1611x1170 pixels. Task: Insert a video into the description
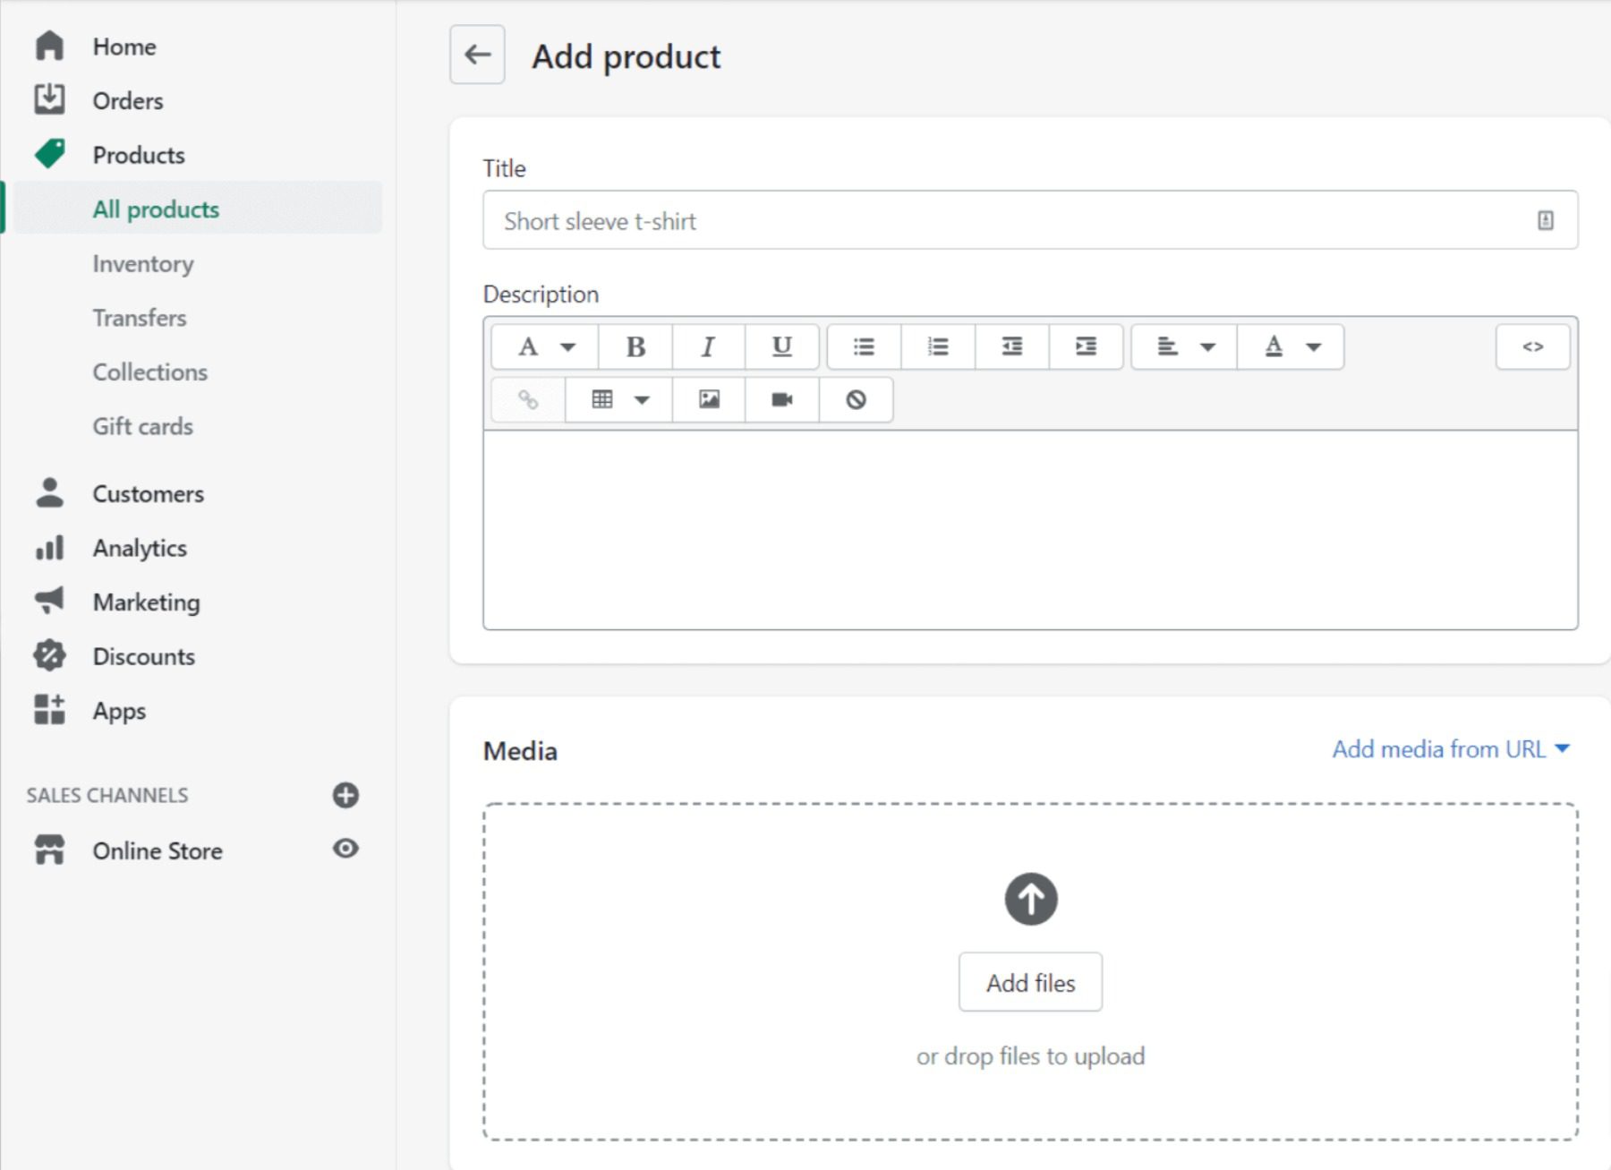[780, 400]
